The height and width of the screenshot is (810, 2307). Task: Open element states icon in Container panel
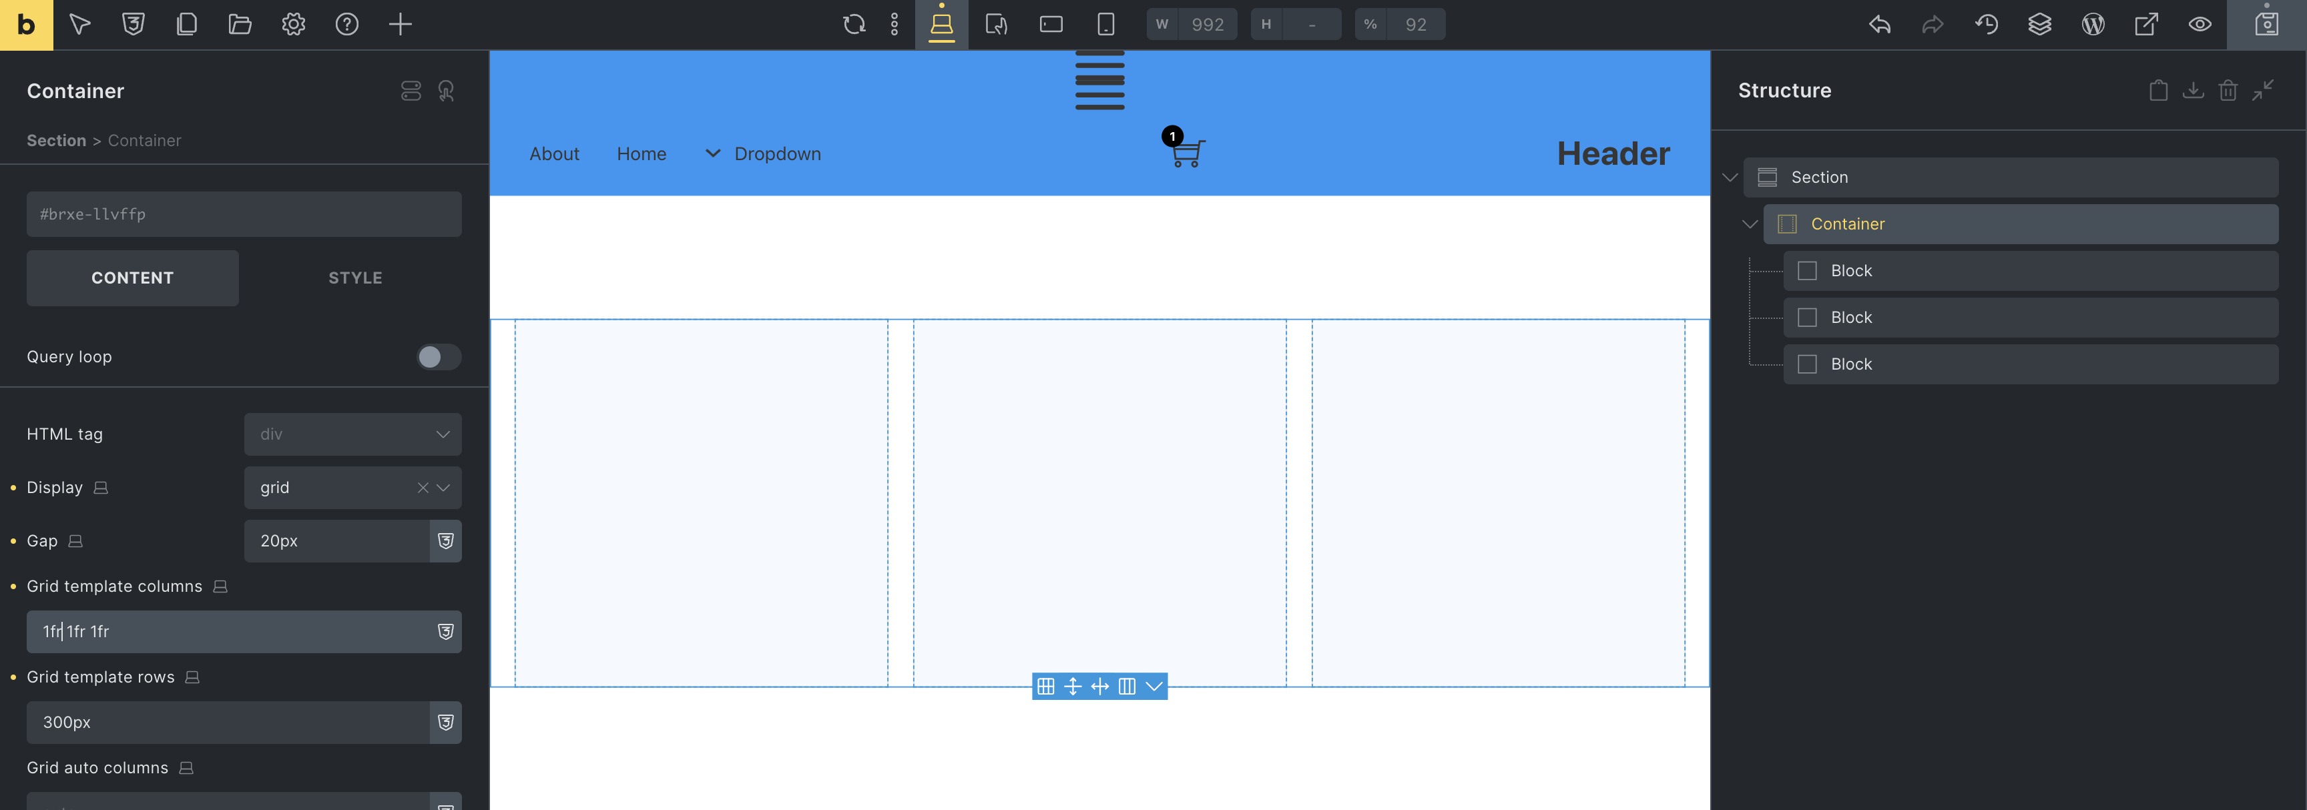click(x=410, y=90)
